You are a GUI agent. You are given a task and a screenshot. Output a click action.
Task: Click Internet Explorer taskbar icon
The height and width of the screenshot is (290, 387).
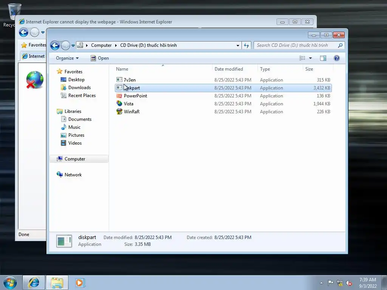pyautogui.click(x=34, y=282)
